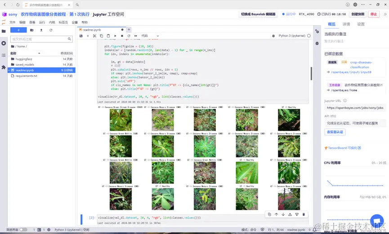389x234 pixels.
Task: Click the Jupyter URL input field
Action: [x=355, y=108]
